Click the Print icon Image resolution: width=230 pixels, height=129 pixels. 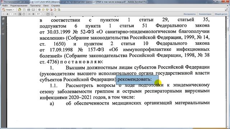[x=29, y=10]
